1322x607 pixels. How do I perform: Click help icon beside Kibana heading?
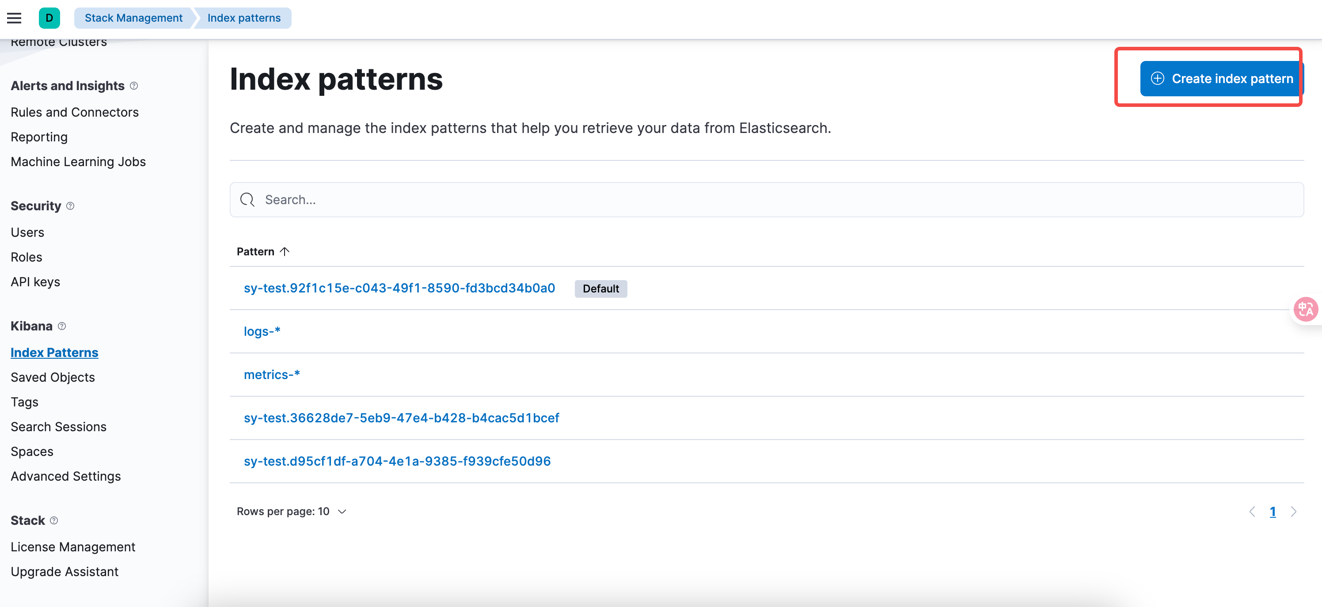(62, 326)
